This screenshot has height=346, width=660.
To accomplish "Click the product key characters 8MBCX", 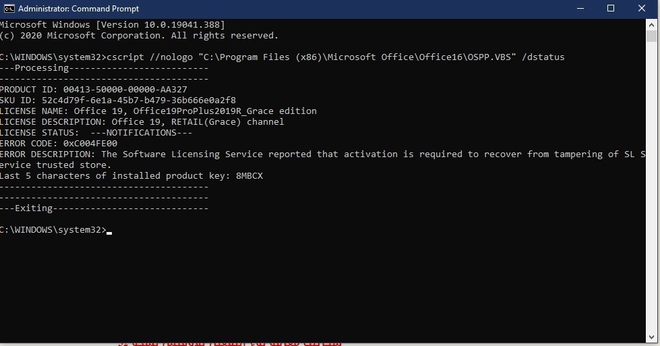I will click(x=249, y=175).
